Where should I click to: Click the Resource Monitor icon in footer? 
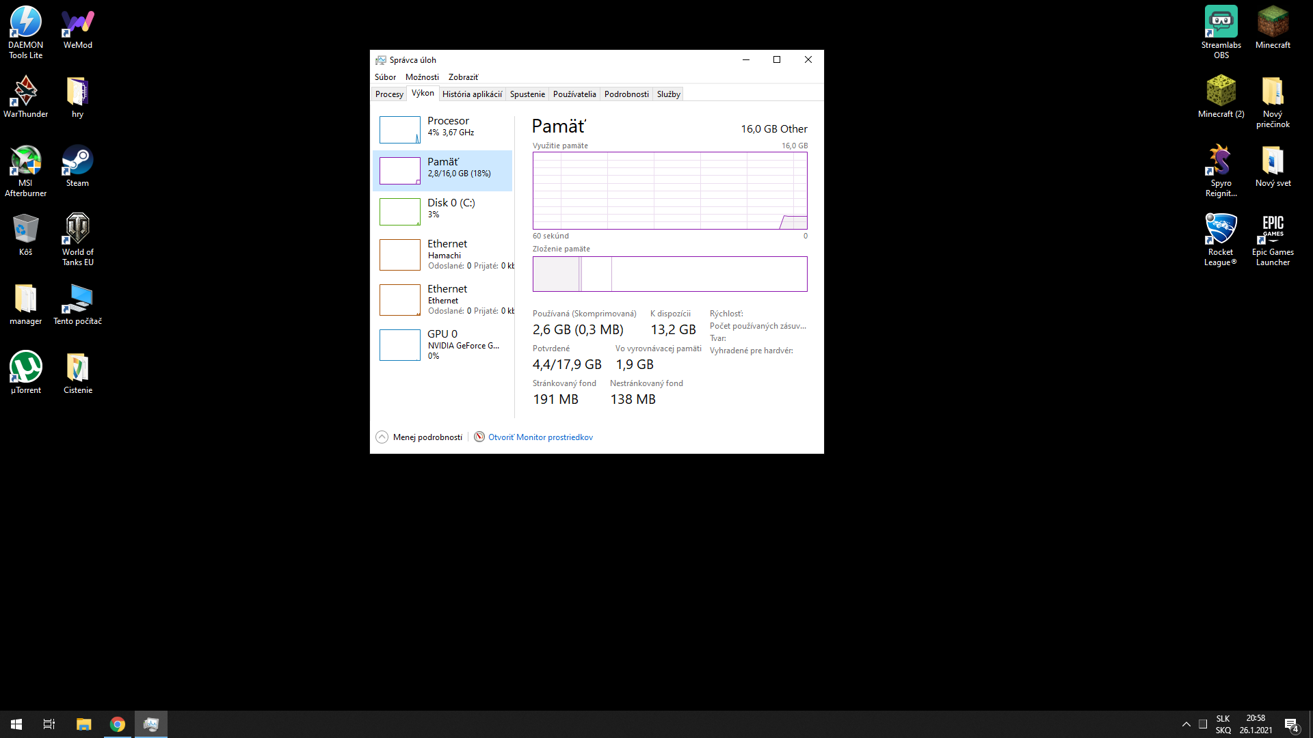tap(479, 437)
